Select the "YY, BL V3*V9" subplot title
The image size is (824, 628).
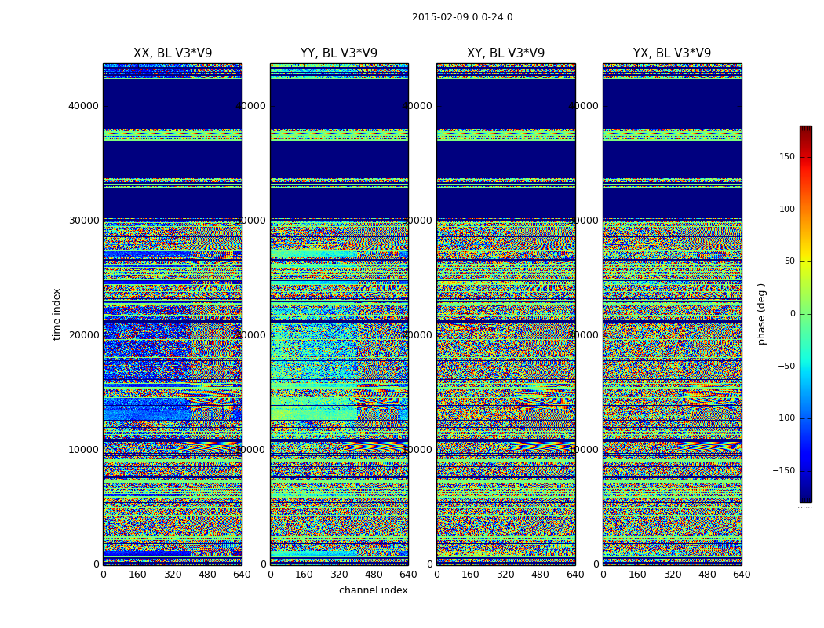pos(339,53)
